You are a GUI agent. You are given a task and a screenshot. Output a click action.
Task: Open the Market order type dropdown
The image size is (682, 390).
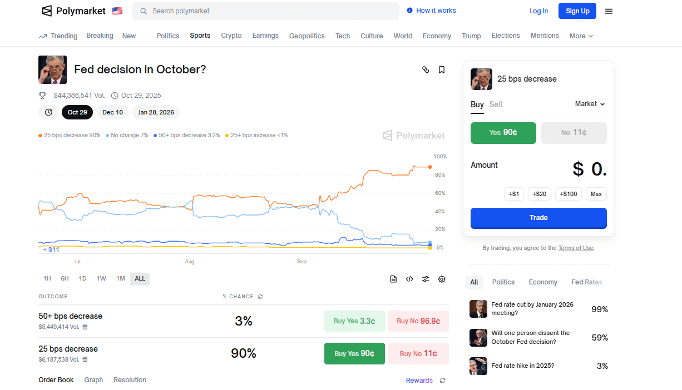click(590, 104)
